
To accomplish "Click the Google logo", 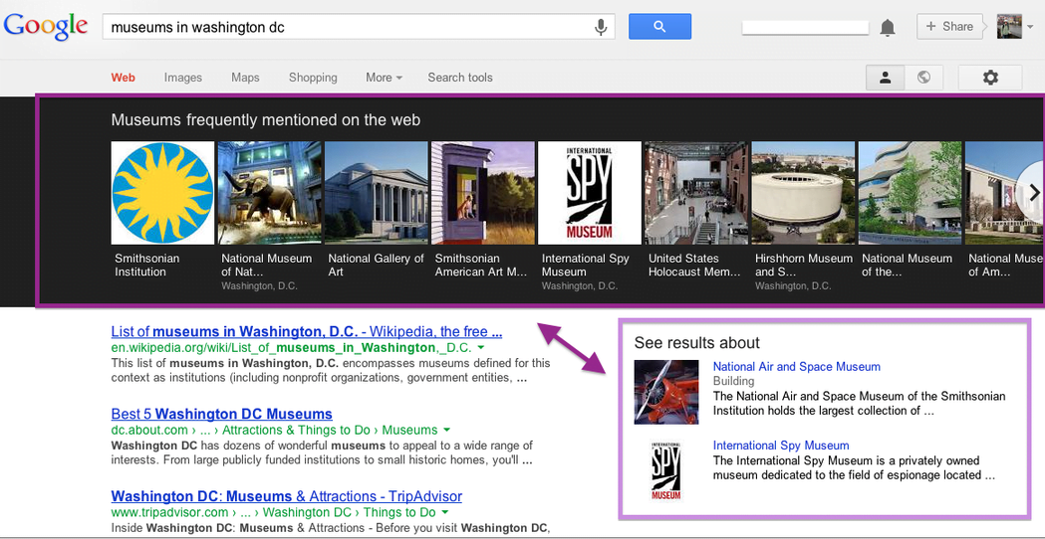I will [46, 27].
